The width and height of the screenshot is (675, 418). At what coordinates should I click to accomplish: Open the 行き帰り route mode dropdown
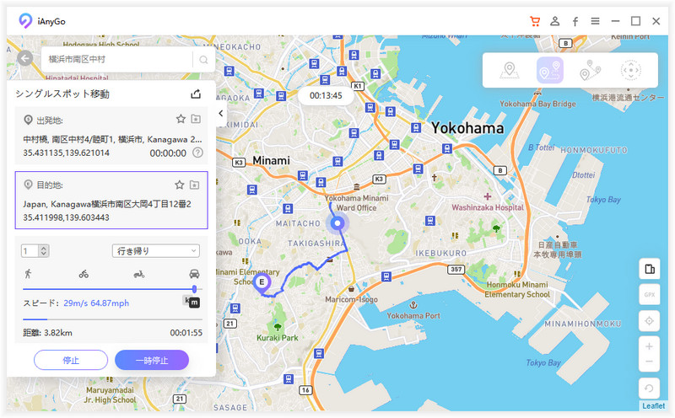tap(156, 250)
